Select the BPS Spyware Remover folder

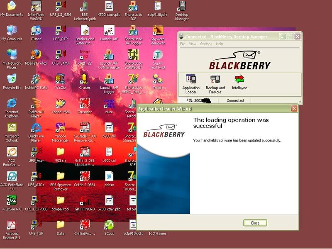click(x=60, y=181)
